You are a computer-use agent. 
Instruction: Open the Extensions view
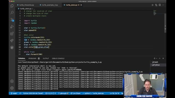point(12,33)
